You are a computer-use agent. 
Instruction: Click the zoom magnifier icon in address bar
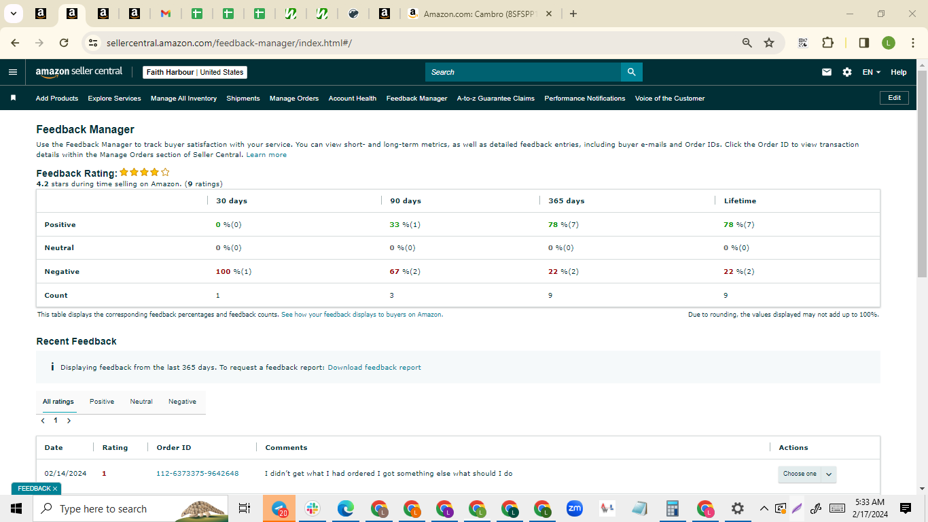[x=747, y=43]
